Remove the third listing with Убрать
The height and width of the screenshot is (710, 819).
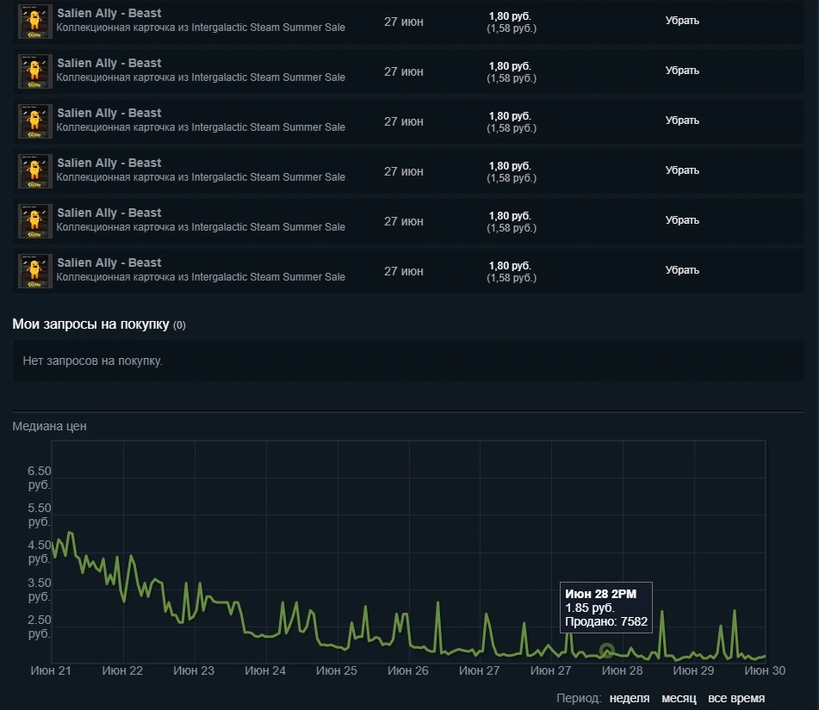click(682, 120)
